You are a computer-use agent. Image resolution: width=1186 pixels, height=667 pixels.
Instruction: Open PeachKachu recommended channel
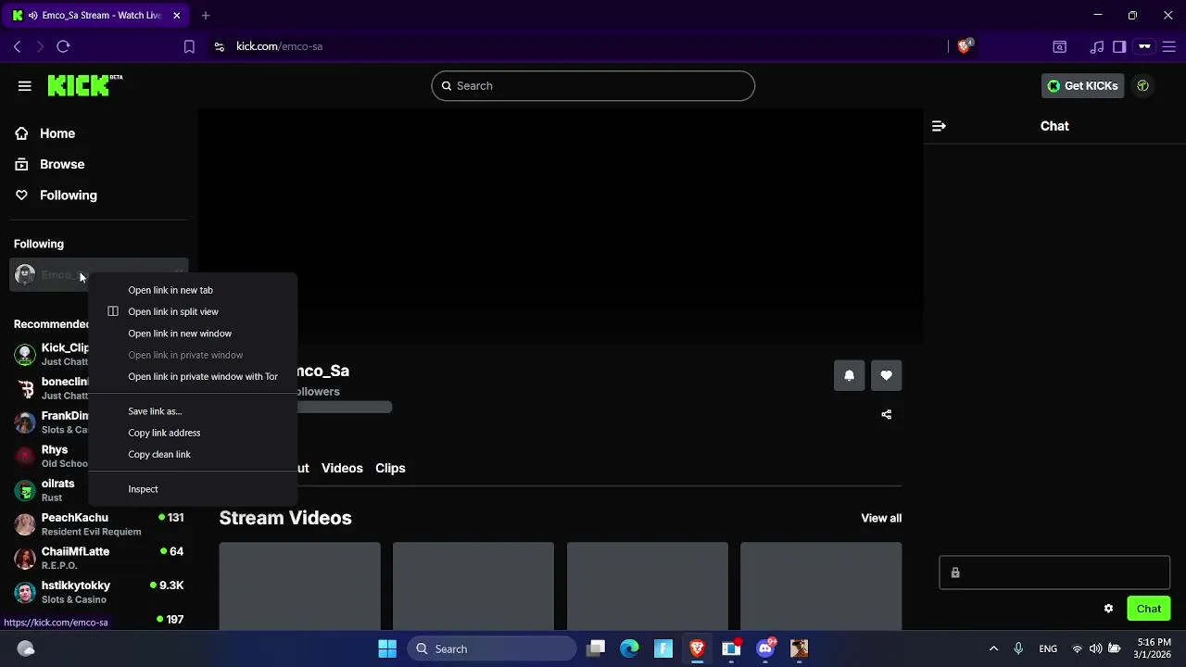[99, 524]
